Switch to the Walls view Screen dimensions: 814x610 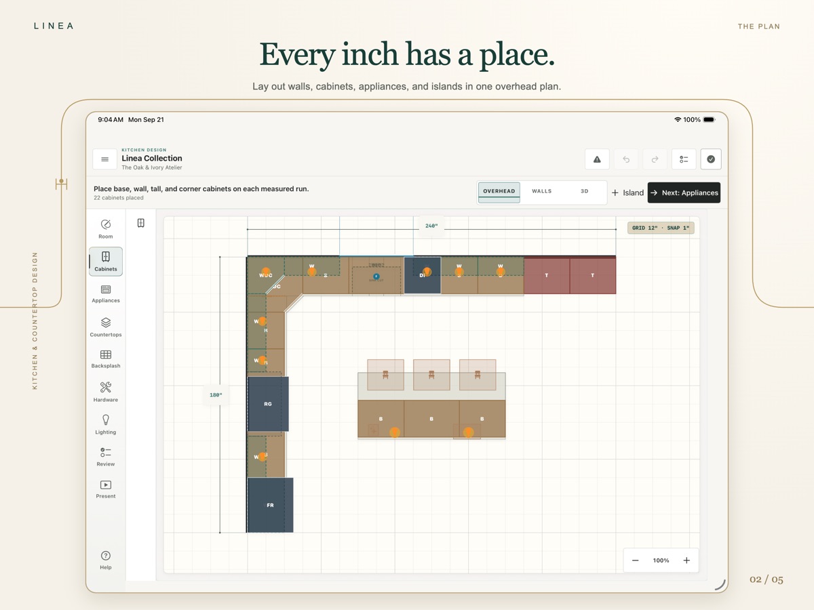[x=541, y=192]
